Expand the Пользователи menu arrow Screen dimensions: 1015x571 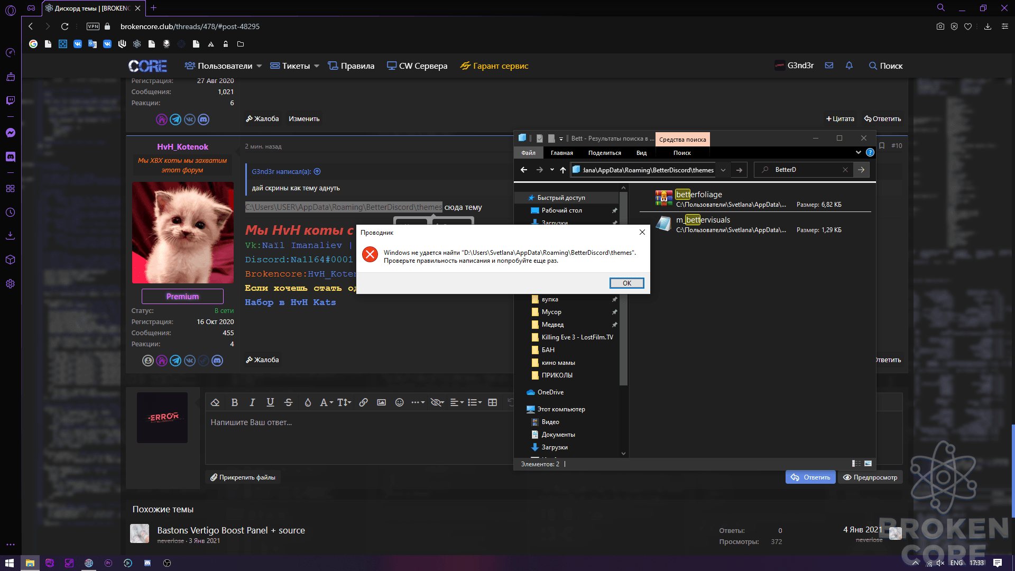(259, 66)
